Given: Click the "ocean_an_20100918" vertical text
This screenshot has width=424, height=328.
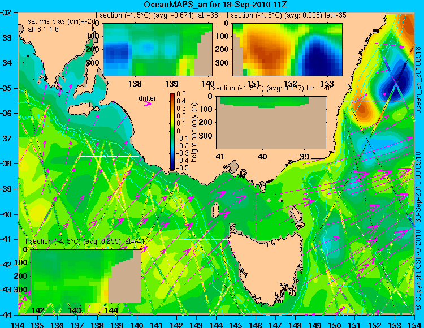Looking at the screenshot, I should click(x=418, y=80).
